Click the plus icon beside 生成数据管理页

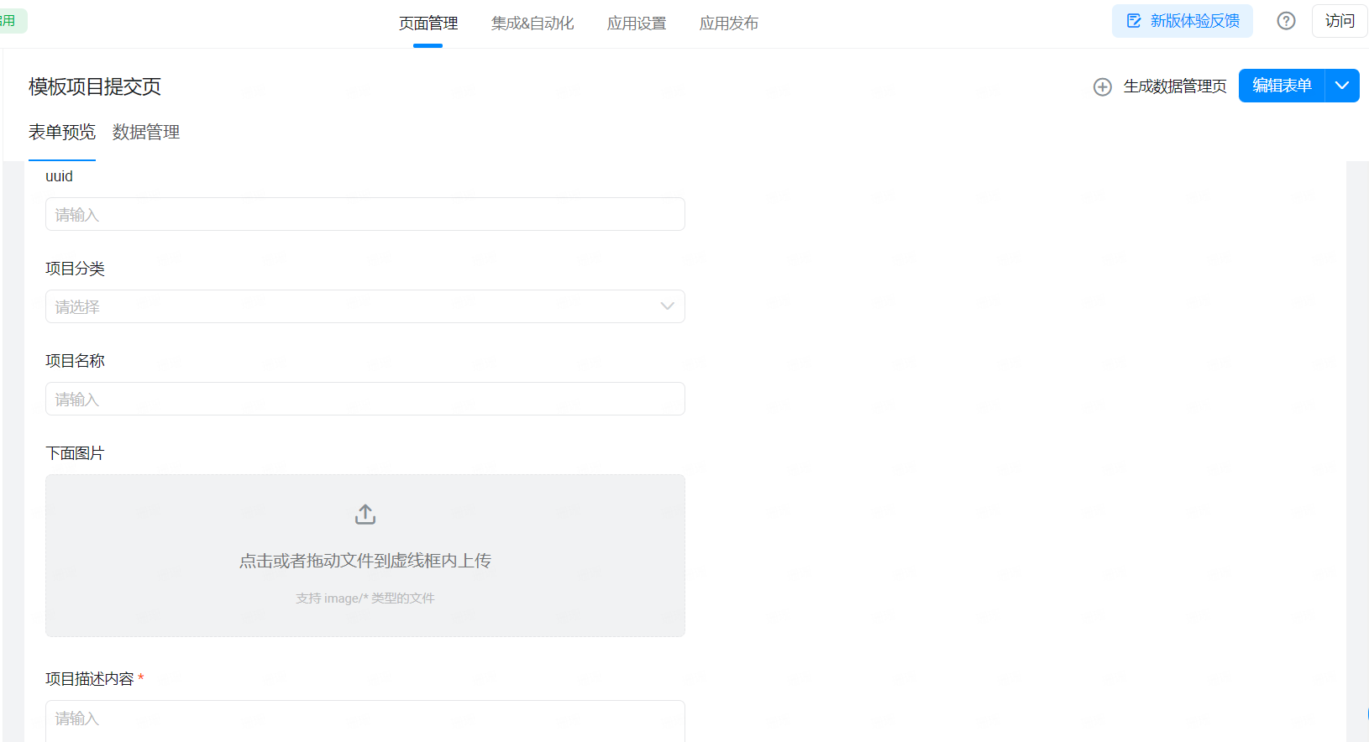1103,86
